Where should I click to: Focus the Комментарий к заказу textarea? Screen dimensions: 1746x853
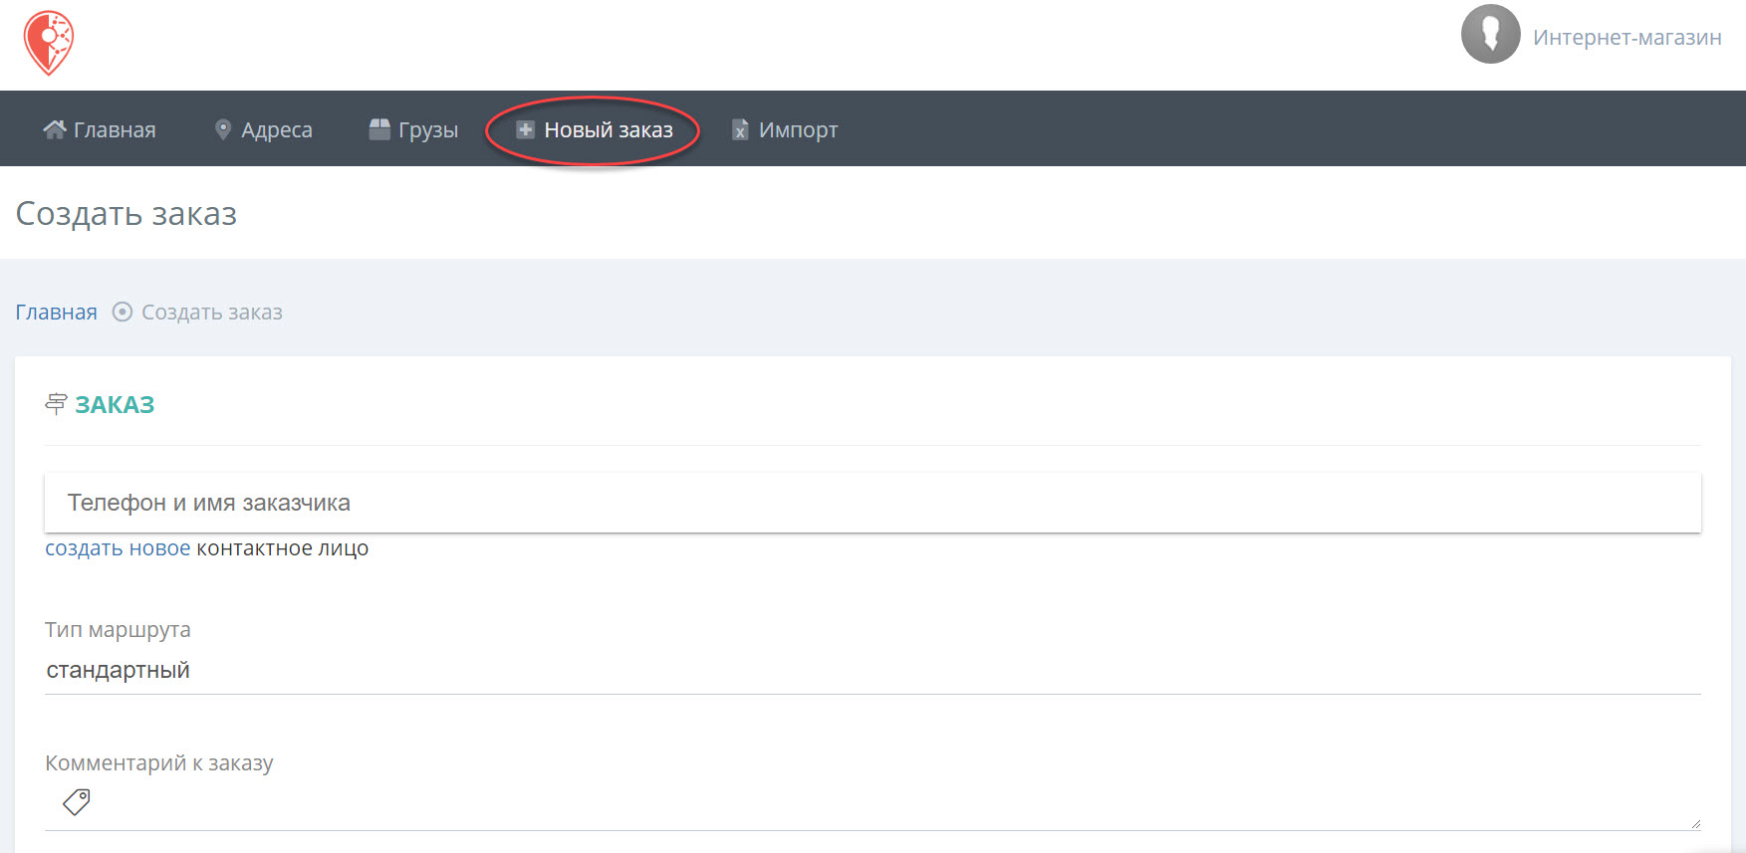click(873, 804)
